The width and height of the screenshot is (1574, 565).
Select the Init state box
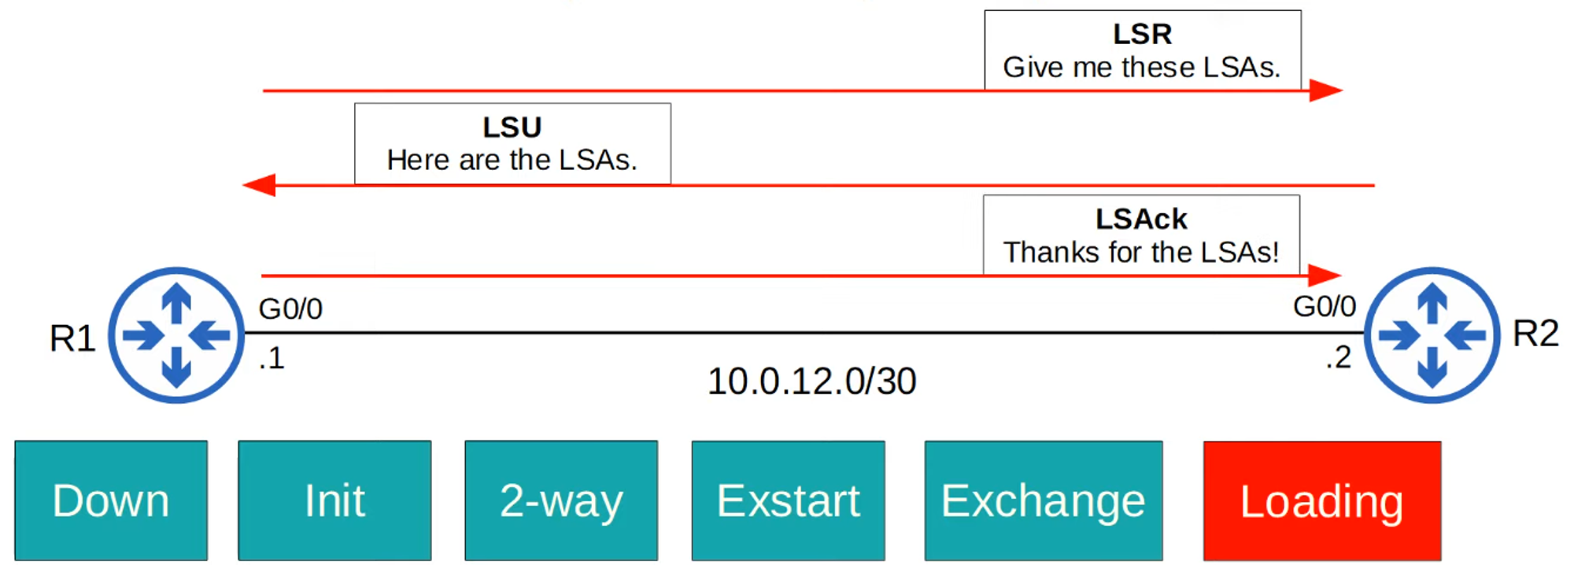tap(334, 500)
